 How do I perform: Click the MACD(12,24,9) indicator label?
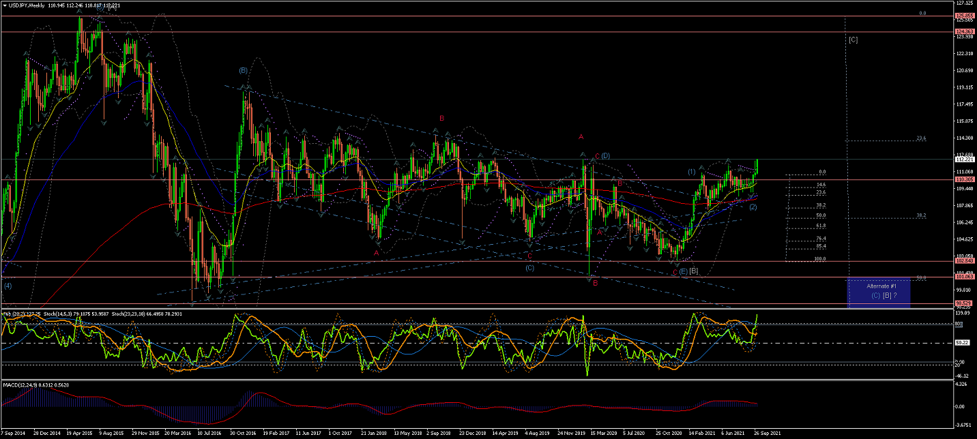pyautogui.click(x=23, y=385)
